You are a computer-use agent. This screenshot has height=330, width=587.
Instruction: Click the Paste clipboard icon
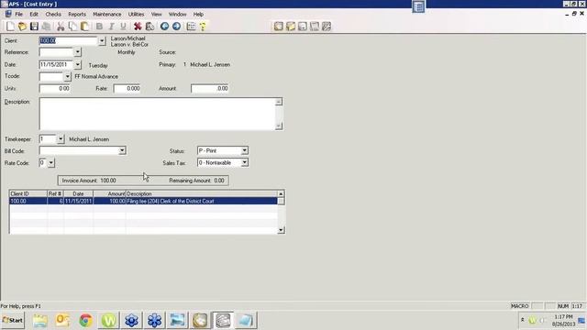84,27
